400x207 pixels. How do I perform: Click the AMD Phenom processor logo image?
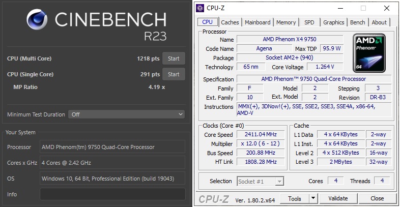(369, 53)
